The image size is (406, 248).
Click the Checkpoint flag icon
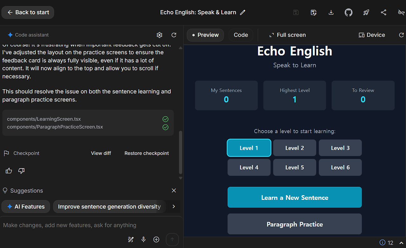click(6, 153)
